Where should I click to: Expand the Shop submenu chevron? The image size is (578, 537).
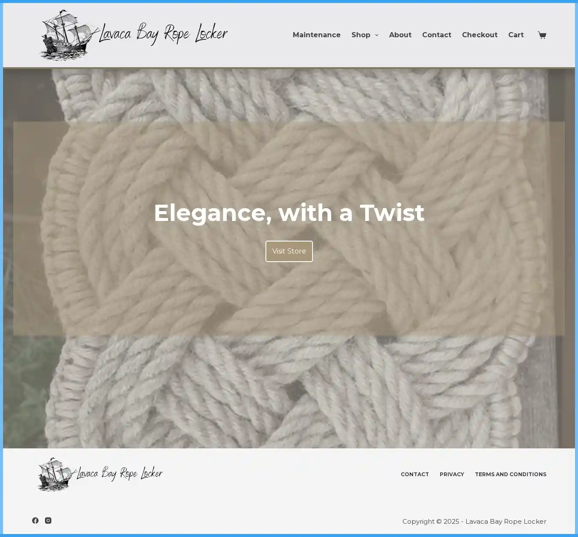[x=377, y=35]
